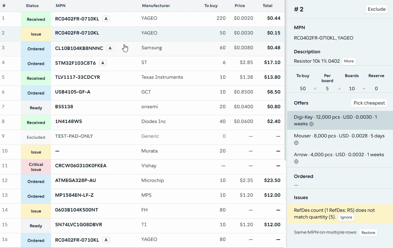Sort by the Price column header
Viewport: 393px width, 248px height.
point(239,5)
